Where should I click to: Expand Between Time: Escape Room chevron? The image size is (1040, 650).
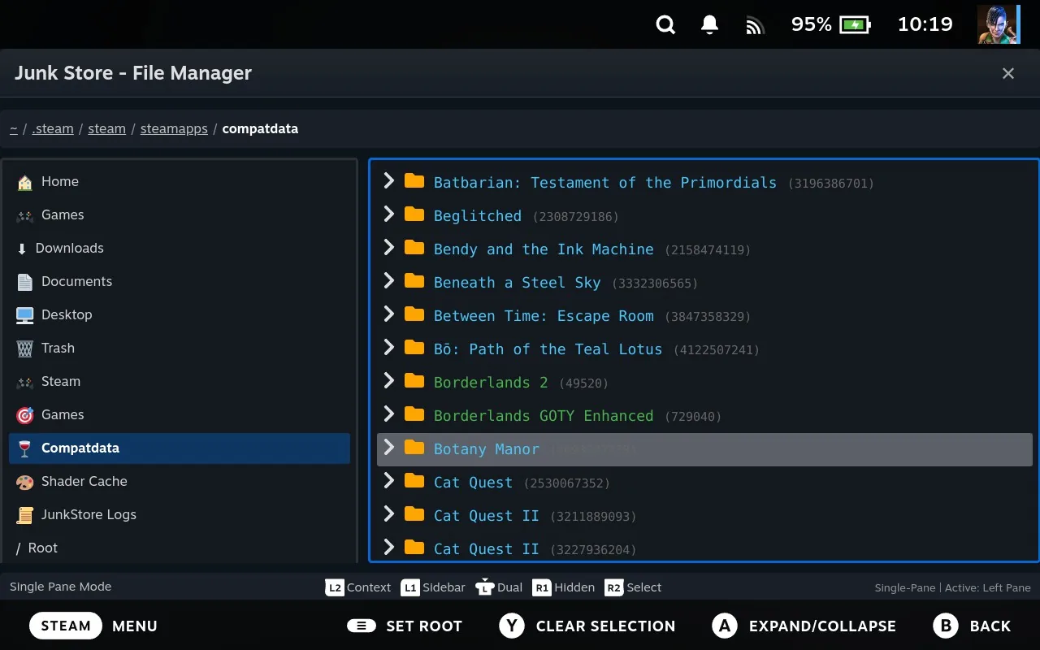pos(388,314)
